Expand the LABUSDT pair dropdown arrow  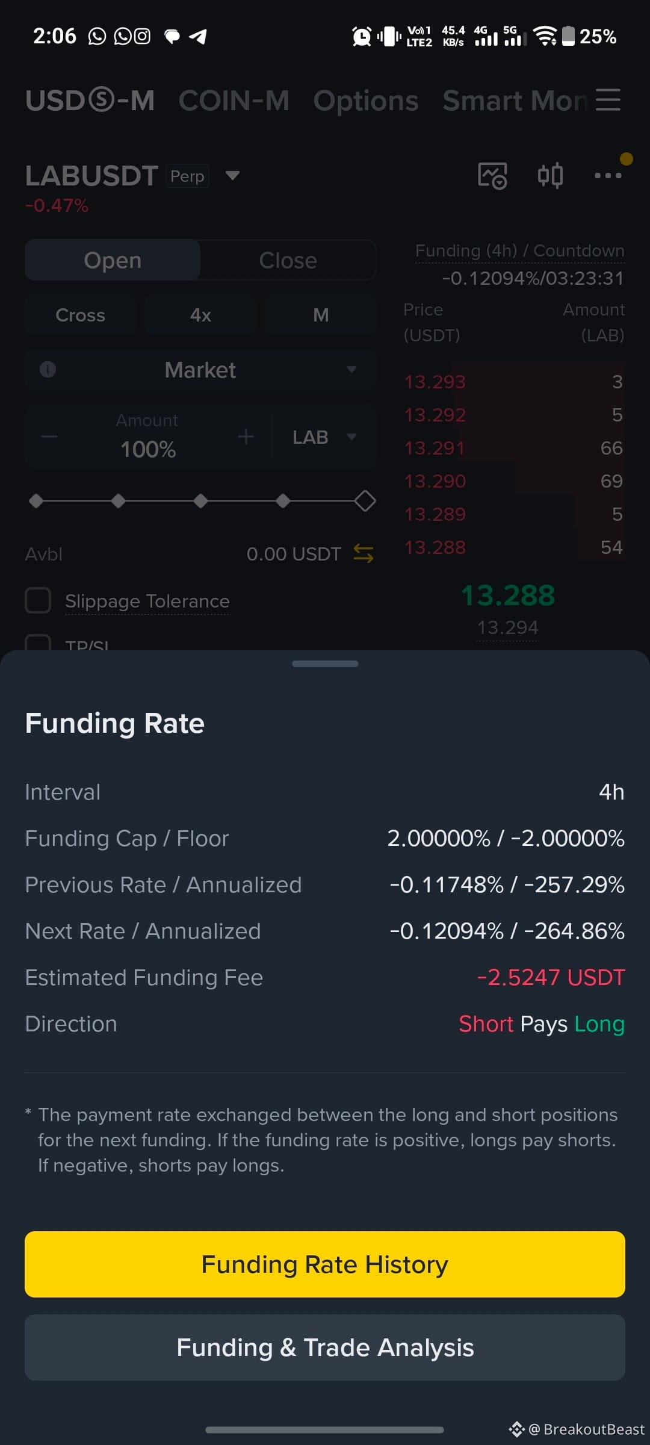coord(232,176)
